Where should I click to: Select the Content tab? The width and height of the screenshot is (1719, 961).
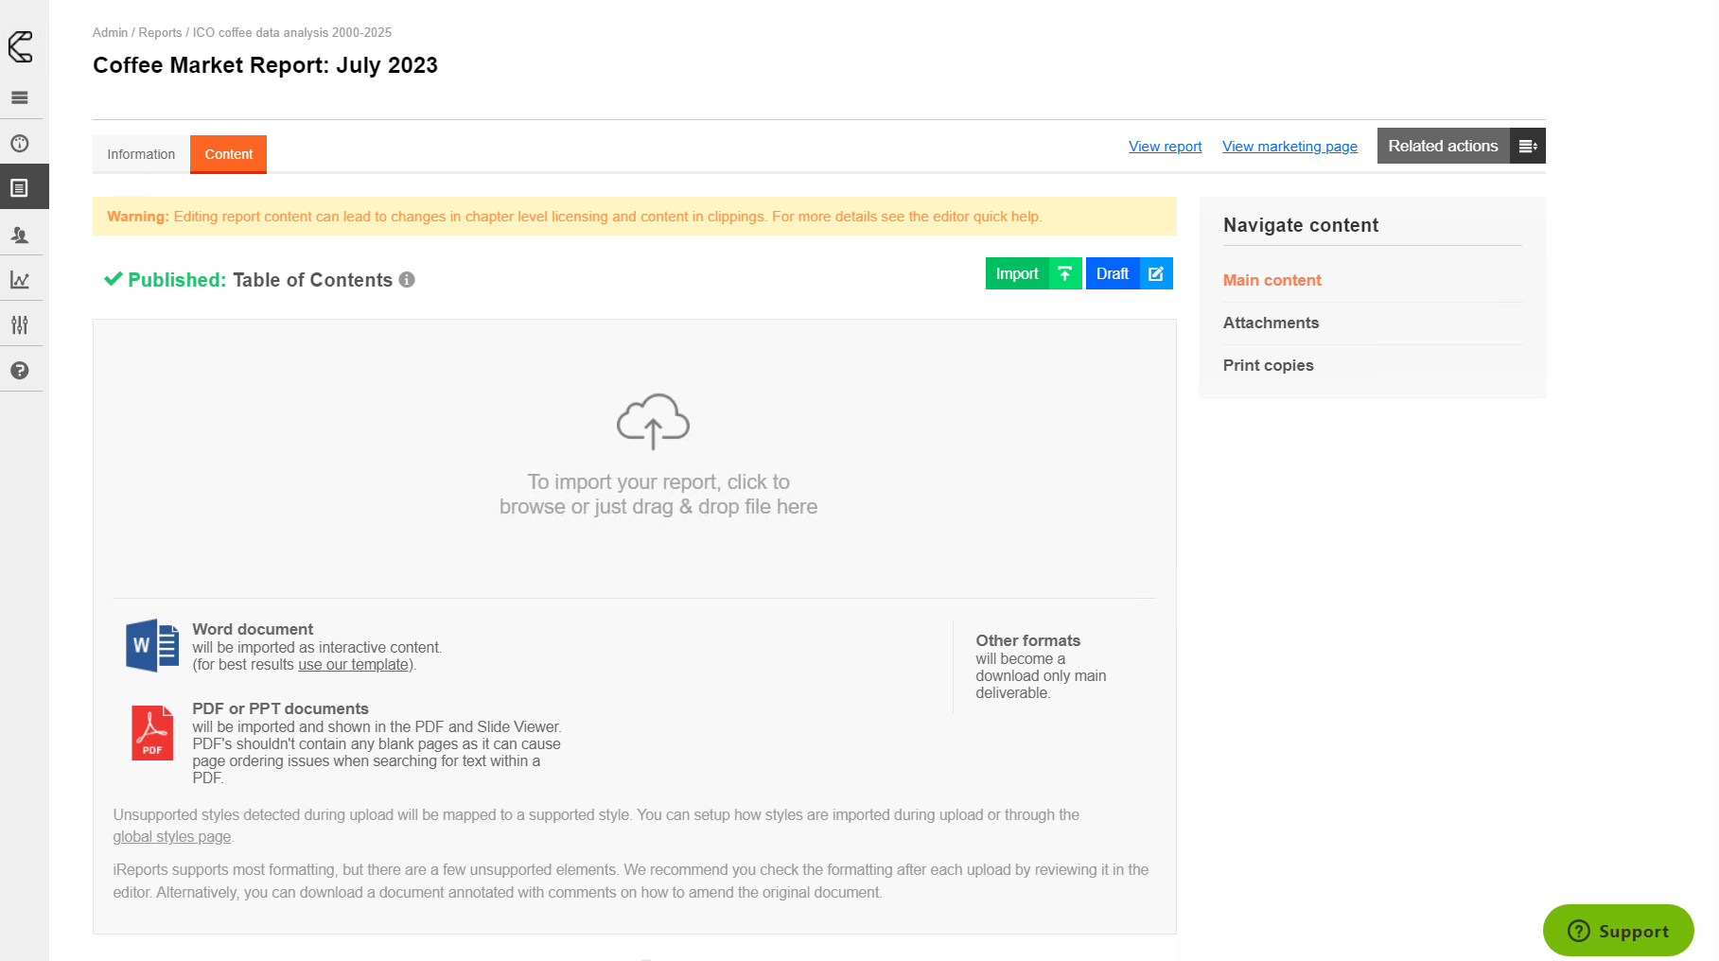point(228,154)
